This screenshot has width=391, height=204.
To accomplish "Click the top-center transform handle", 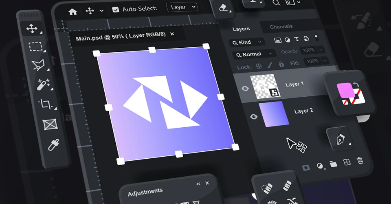I will click(x=152, y=50).
